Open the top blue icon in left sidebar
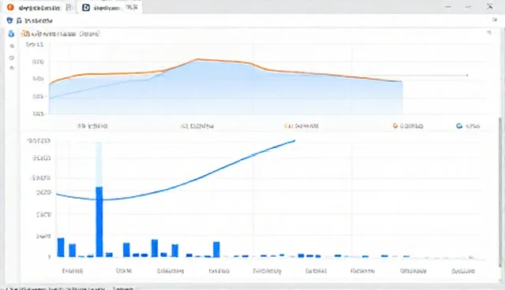Screen dimensions: 505x290 [x=11, y=33]
